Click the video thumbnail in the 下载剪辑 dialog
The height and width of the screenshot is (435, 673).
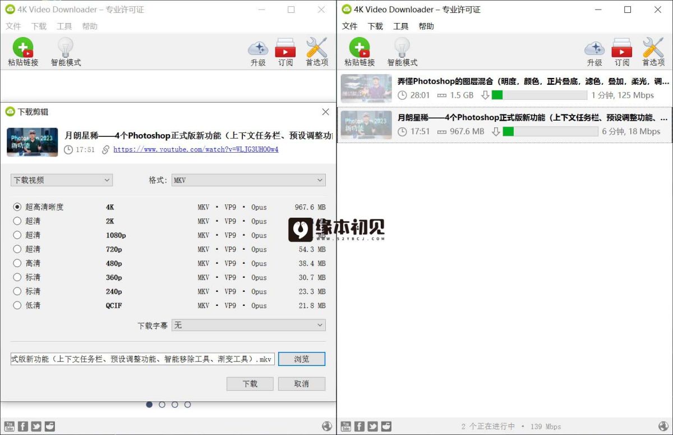32,142
